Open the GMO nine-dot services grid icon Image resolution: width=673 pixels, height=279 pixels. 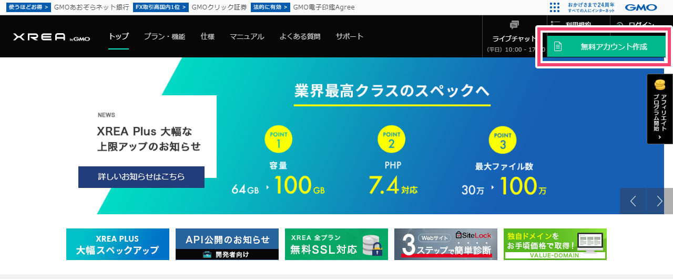coord(555,7)
